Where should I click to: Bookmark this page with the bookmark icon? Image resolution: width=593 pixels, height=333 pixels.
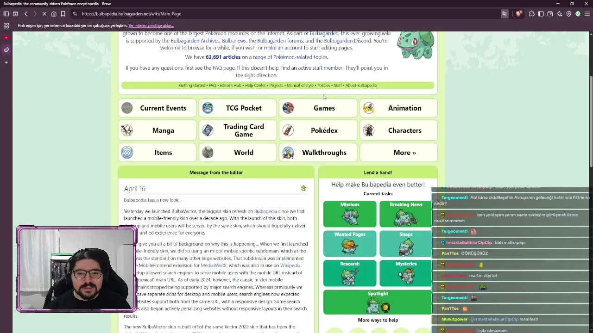[x=63, y=14]
